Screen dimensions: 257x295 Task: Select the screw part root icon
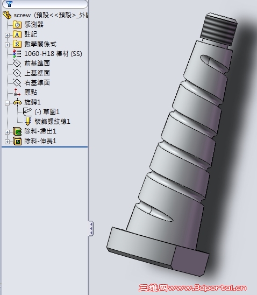click(7, 15)
